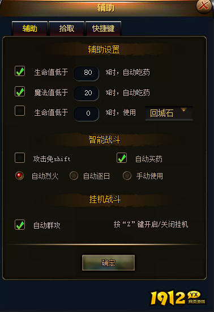Toggle 魔法值低于 auto-potion checkbox
Screen dimensions: 214x312
tap(20, 91)
